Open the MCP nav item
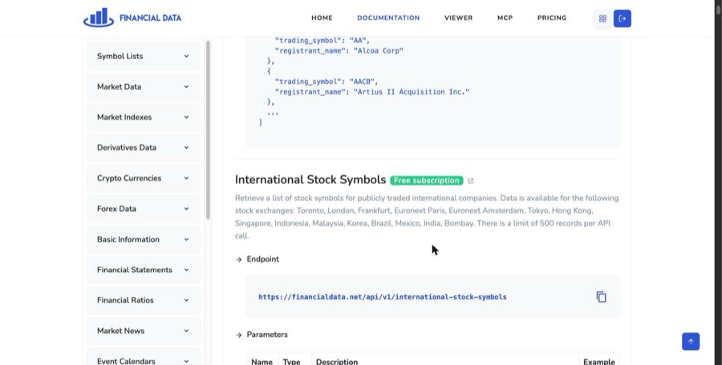The height and width of the screenshot is (365, 722). click(505, 18)
